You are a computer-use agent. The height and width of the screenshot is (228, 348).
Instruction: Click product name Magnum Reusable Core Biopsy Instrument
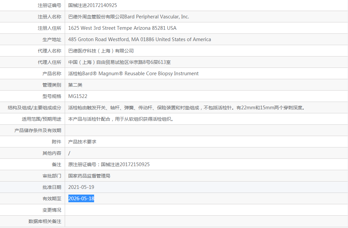coord(133,74)
